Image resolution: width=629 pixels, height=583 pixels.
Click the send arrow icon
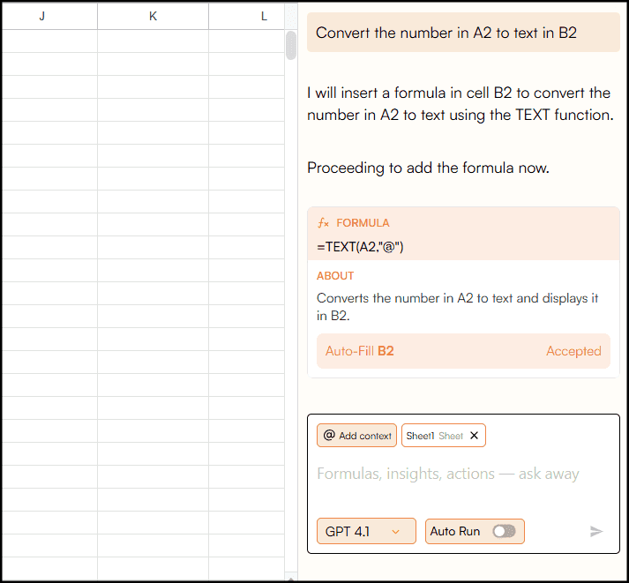(x=596, y=531)
